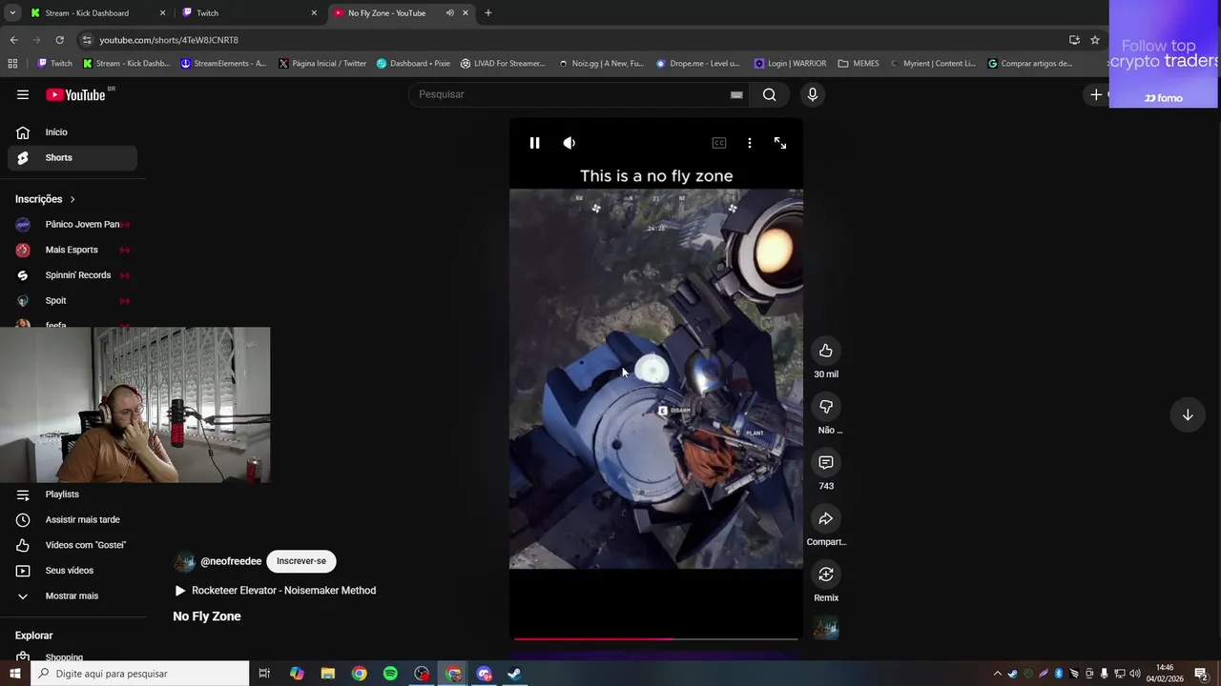
Task: Open Assistir mais tarde list
Action: (x=72, y=520)
